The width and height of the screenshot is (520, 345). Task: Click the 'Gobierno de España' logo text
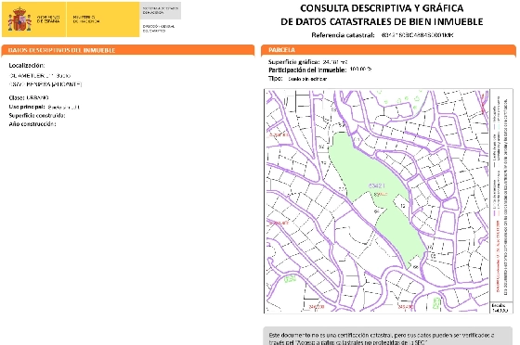tap(48, 19)
